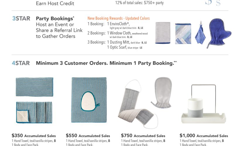
Task: Click the grey EnviroCloth product image
Action: [x=163, y=33]
